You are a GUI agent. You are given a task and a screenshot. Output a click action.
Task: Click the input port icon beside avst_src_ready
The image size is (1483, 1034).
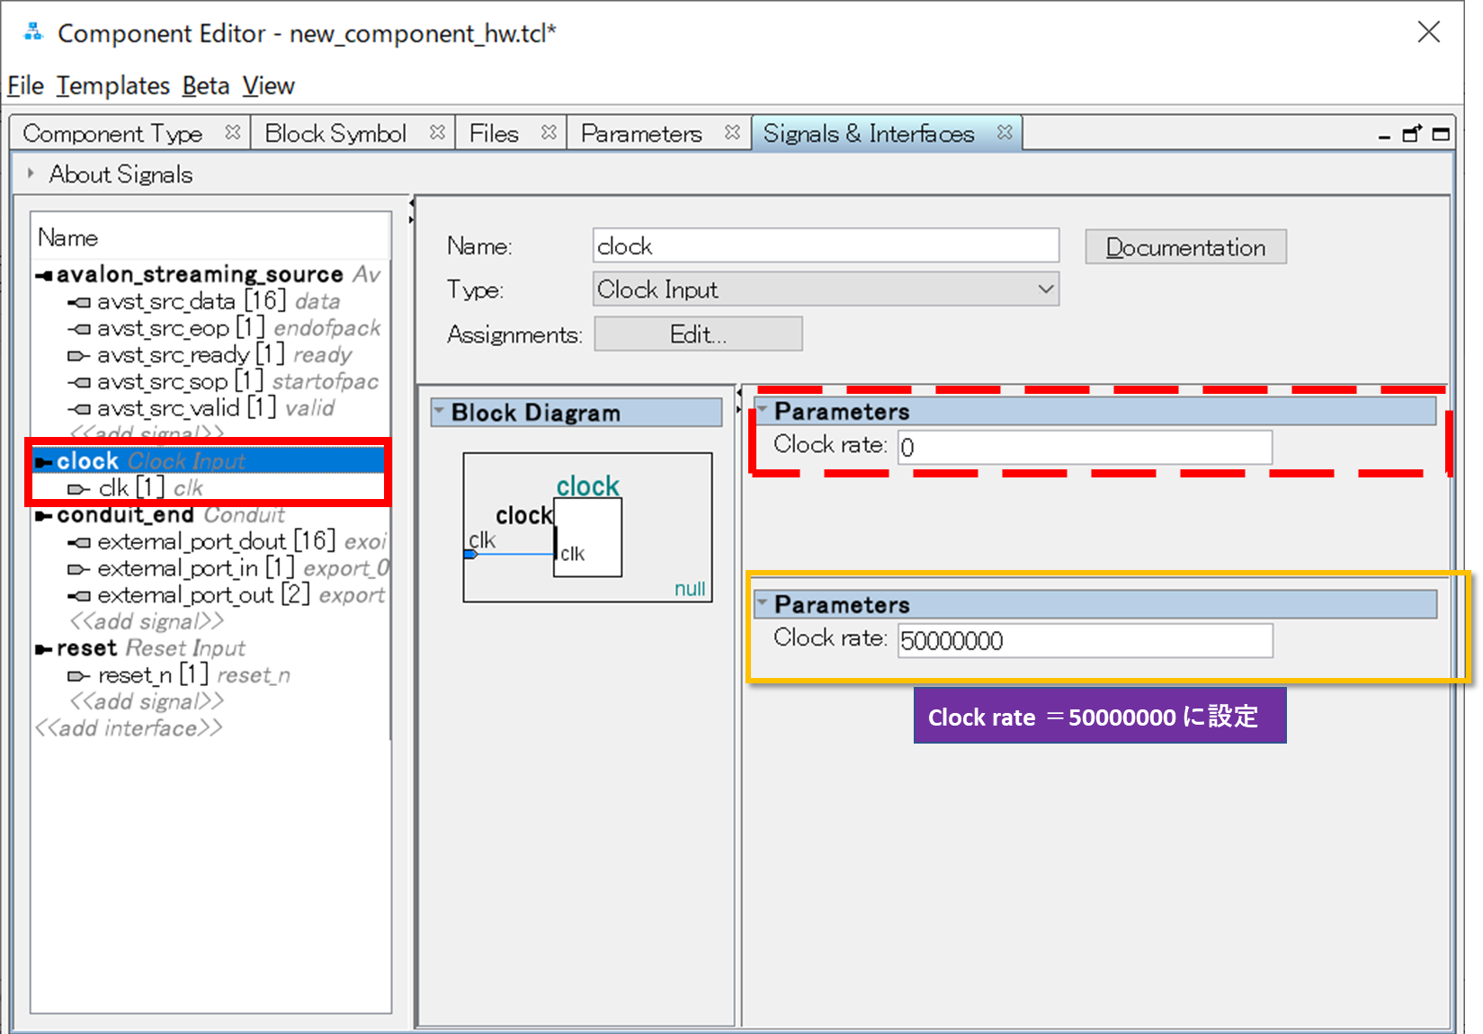[79, 355]
